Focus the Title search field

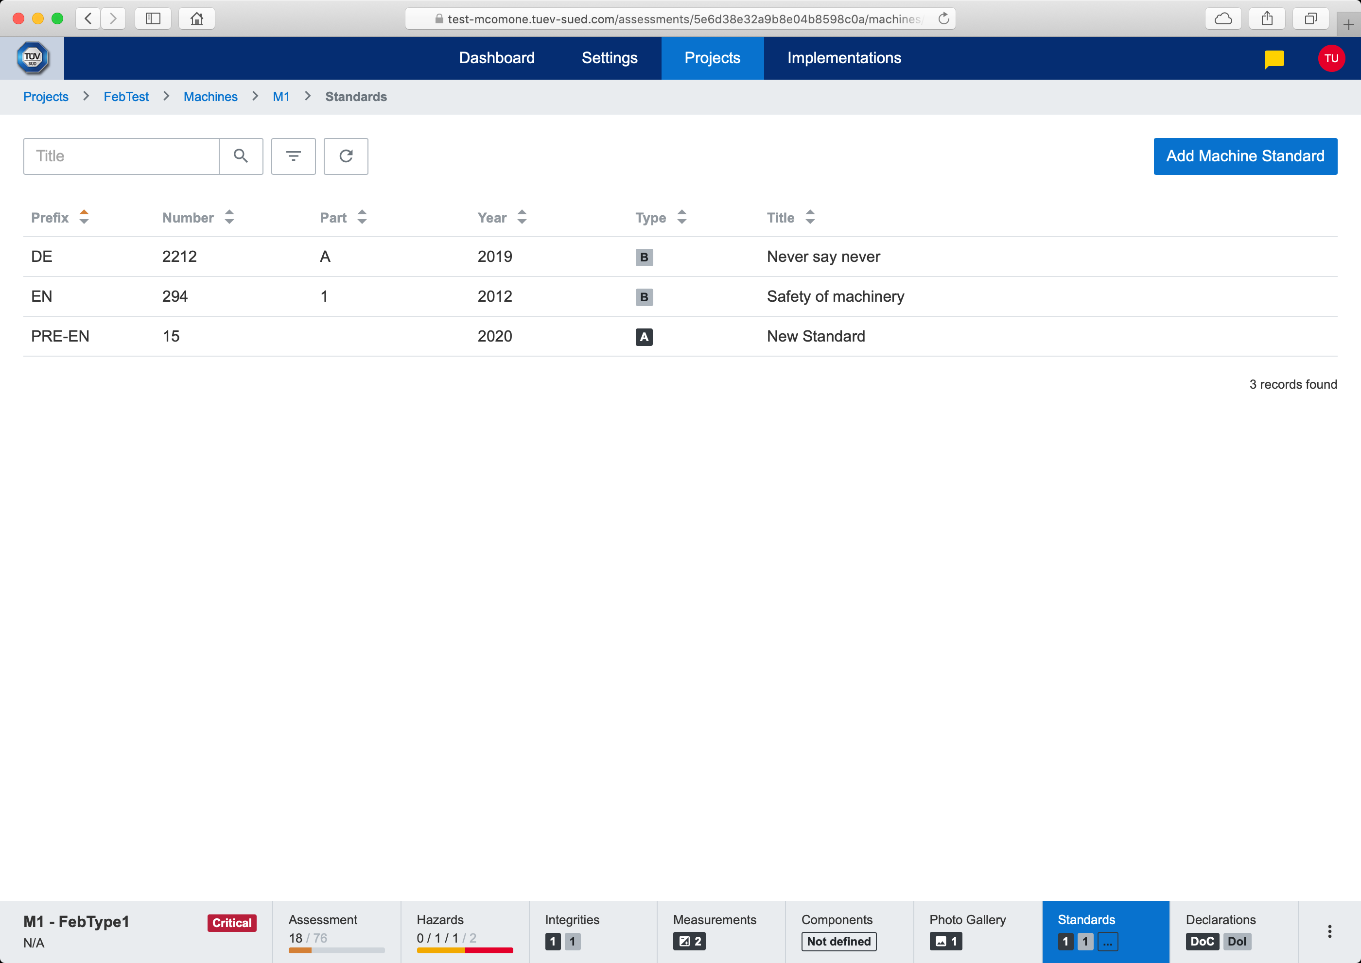coord(122,156)
